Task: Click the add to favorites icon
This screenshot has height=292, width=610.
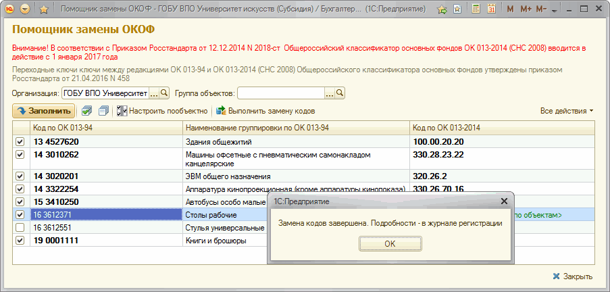Action: click(442, 9)
